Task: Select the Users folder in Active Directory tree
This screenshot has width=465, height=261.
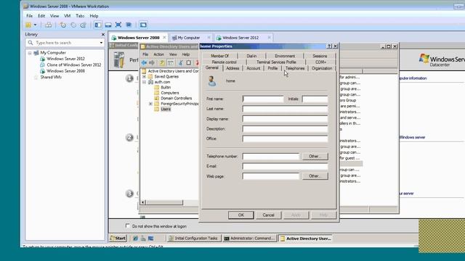Action: click(166, 109)
